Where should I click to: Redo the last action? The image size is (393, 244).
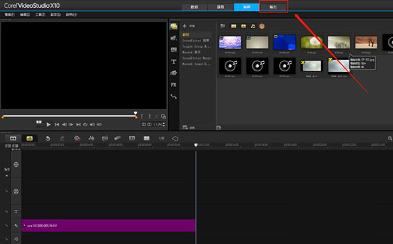[x=62, y=139]
